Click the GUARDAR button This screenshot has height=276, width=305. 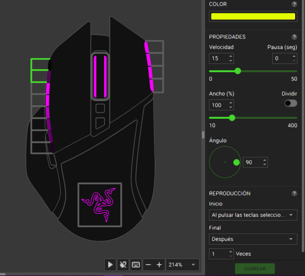click(x=255, y=269)
